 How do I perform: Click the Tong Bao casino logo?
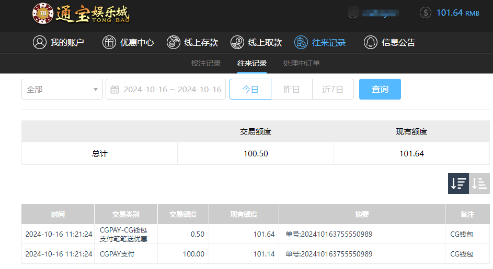point(81,14)
